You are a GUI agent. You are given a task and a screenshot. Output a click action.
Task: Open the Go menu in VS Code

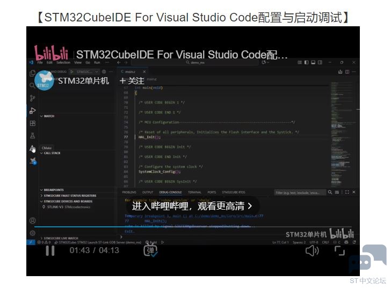tap(88, 63)
